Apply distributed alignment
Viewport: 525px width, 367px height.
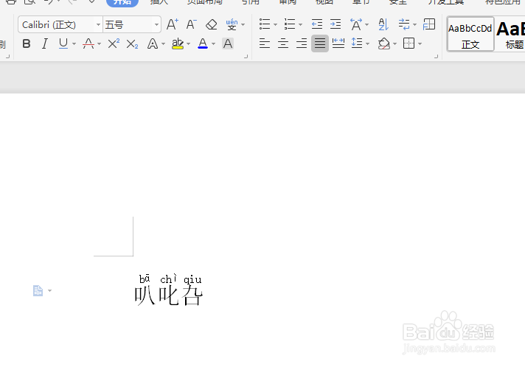tap(338, 43)
